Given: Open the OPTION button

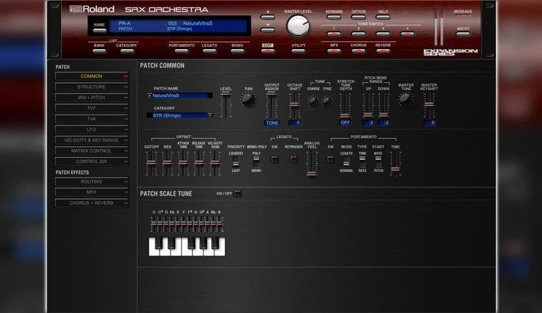Looking at the screenshot, I should click(359, 17).
